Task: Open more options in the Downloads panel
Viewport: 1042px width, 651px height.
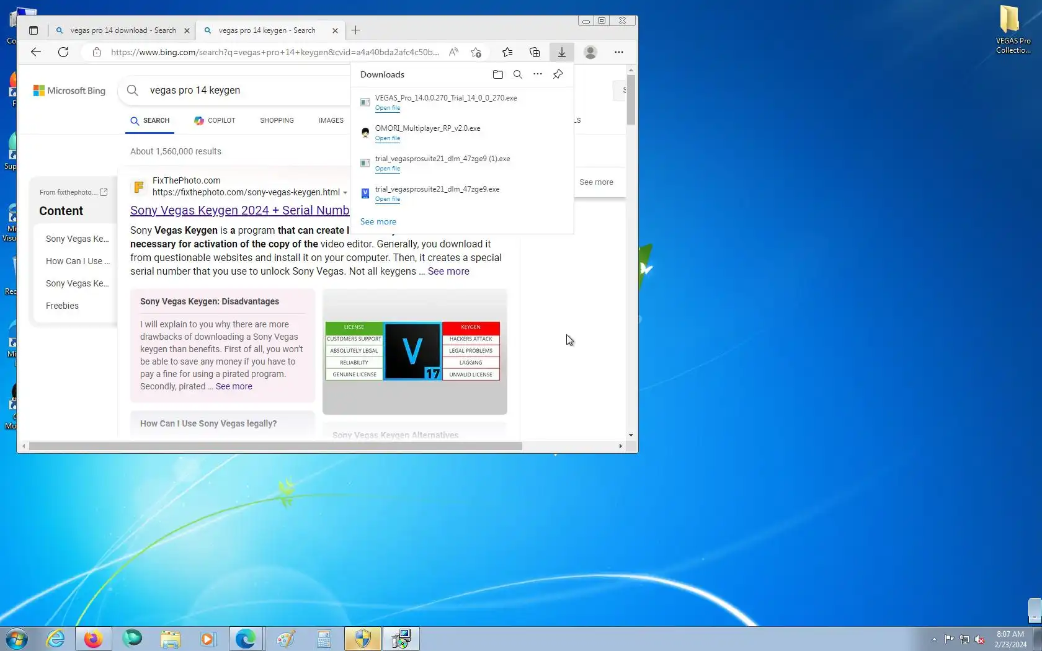Action: point(538,74)
